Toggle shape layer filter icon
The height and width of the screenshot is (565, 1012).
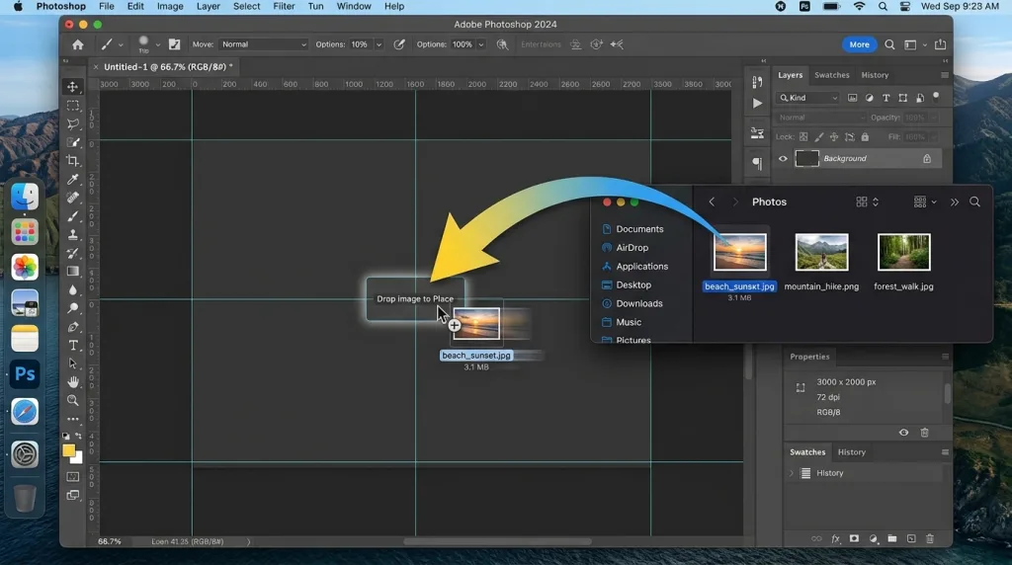(903, 98)
